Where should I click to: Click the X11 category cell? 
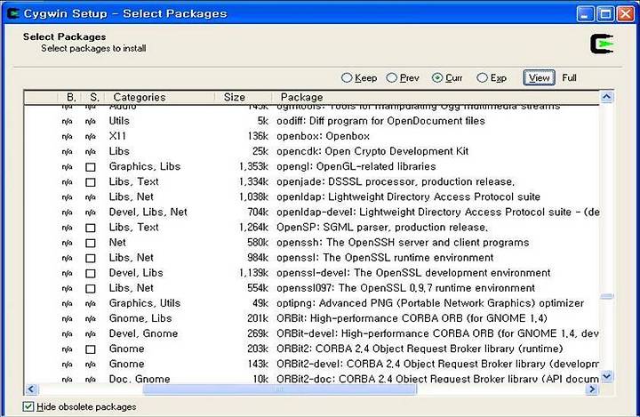(x=117, y=136)
